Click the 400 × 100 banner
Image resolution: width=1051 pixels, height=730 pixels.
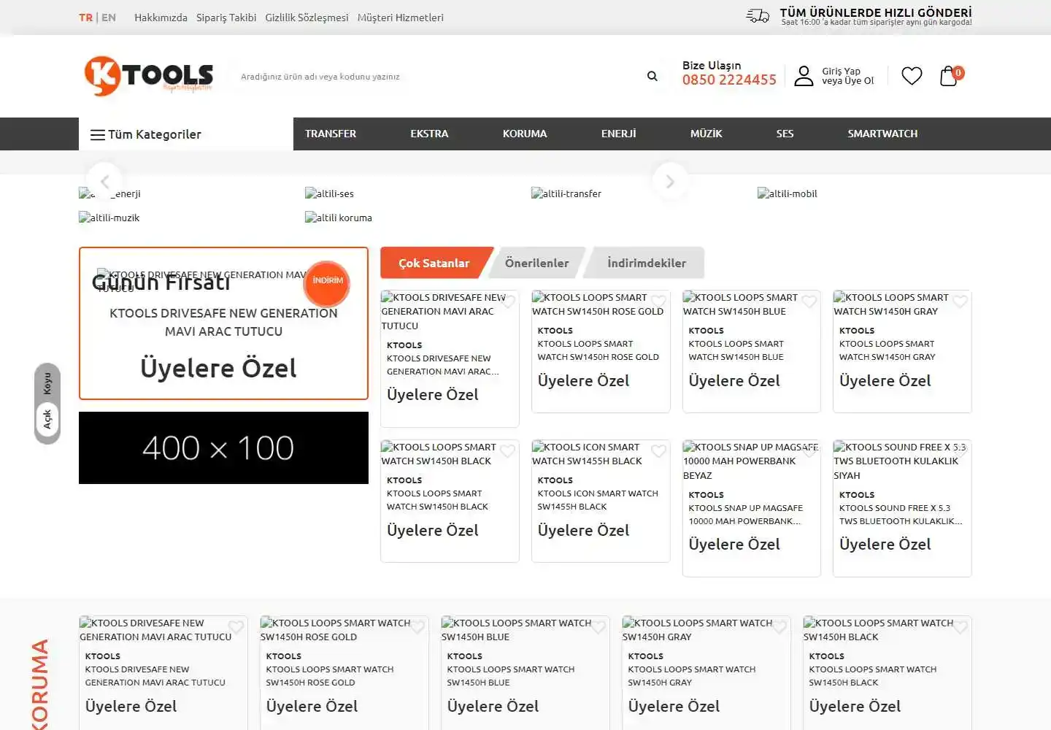[223, 447]
